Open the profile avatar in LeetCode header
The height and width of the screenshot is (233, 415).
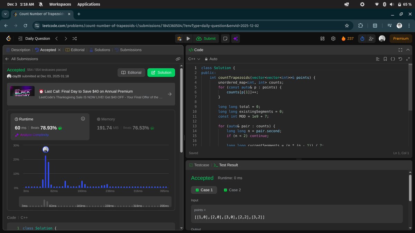point(382,39)
